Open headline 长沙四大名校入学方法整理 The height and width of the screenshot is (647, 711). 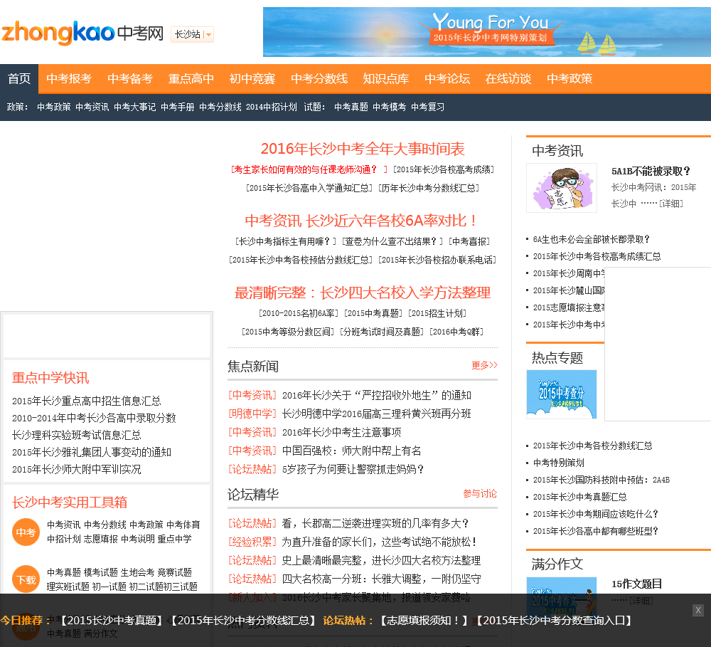363,293
